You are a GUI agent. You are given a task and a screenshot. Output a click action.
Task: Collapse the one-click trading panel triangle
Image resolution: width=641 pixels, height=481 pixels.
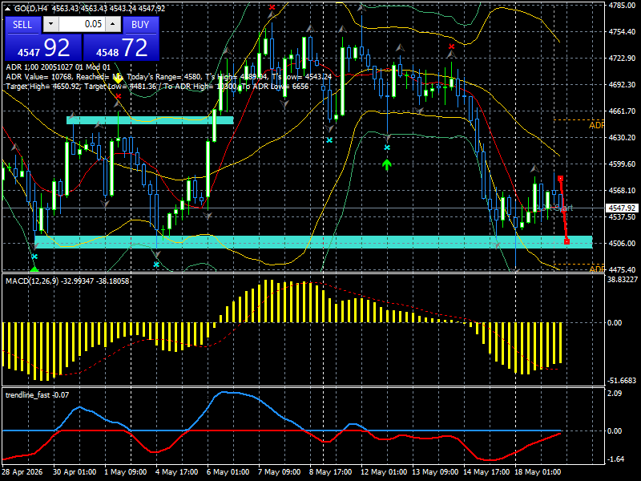click(8, 9)
